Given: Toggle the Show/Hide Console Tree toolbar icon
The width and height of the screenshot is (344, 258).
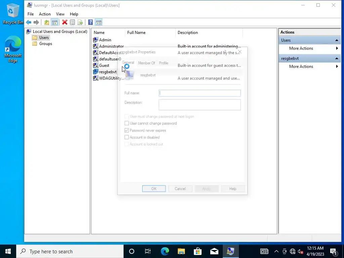Looking at the screenshot, I should (x=54, y=22).
